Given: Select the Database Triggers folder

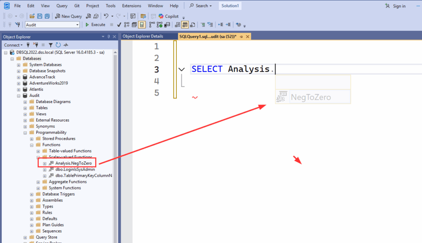Looking at the screenshot, I should [x=59, y=194].
